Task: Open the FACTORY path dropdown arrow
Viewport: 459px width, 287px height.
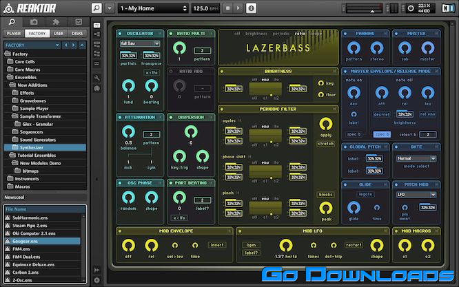Action: tap(57, 45)
